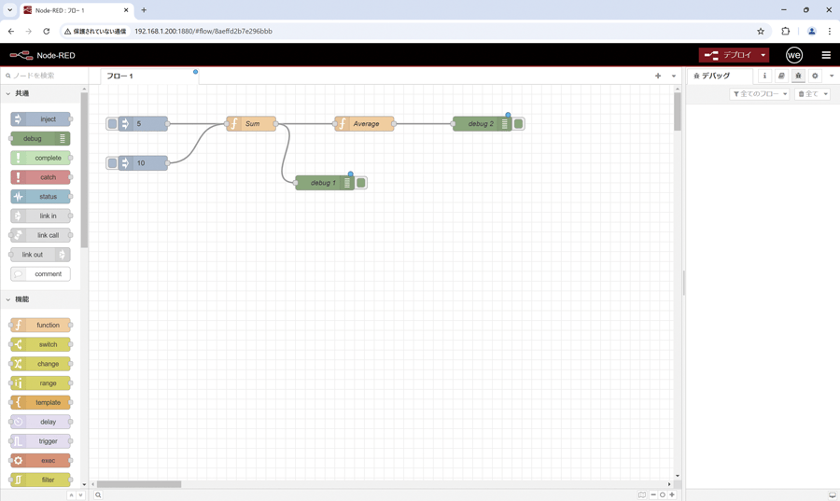
Task: Open the info sidebar tab icon
Action: pos(764,76)
